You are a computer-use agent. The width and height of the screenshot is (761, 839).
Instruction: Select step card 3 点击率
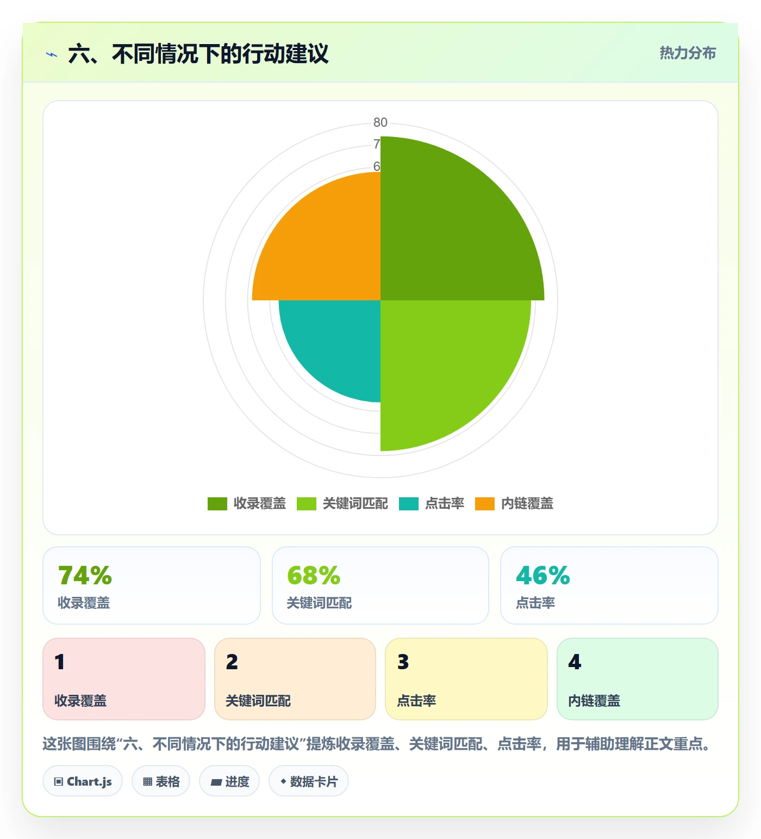[466, 679]
